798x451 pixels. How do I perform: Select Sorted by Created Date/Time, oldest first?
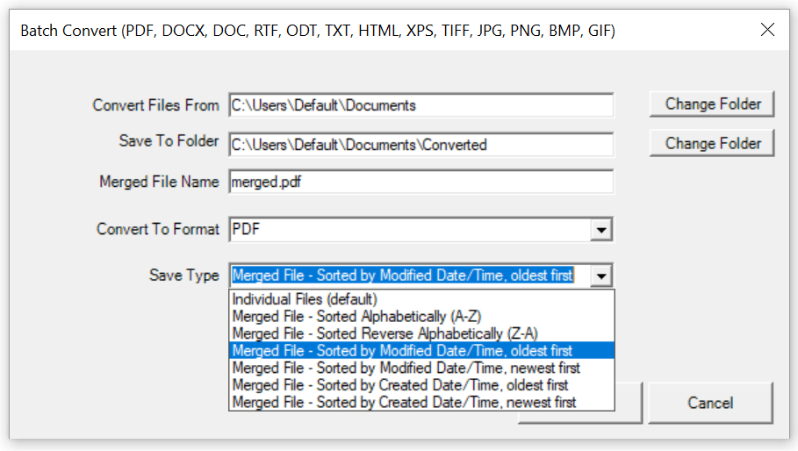click(399, 384)
